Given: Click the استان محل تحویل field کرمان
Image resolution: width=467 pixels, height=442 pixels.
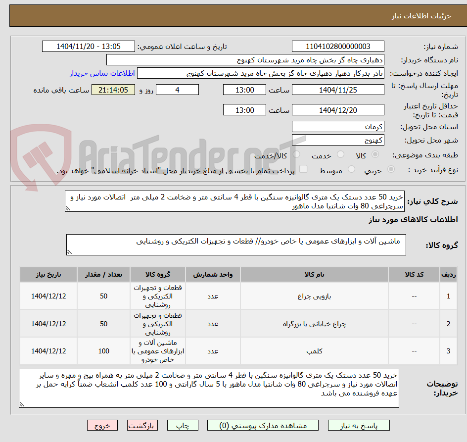Looking at the screenshot, I should [338, 127].
